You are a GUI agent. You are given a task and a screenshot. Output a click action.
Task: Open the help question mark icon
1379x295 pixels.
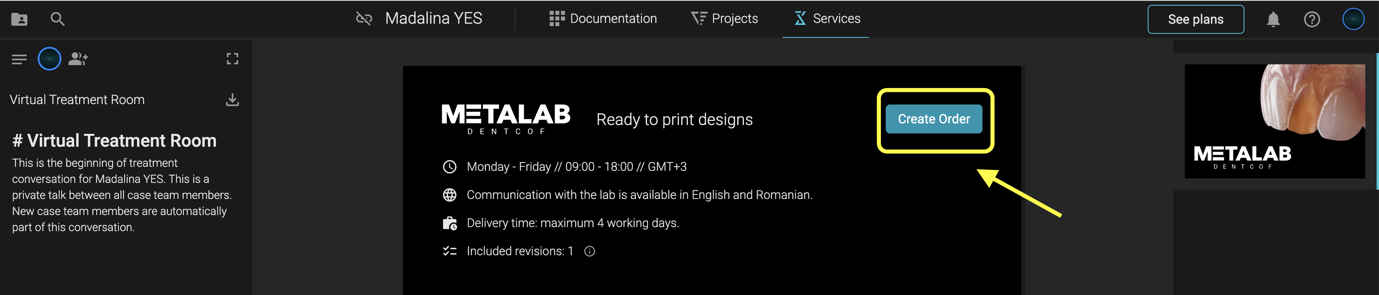[x=1312, y=19]
